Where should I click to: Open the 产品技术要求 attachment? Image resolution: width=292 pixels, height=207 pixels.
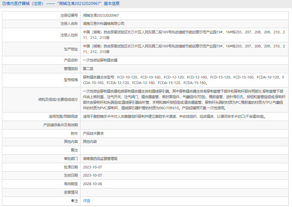tap(93, 133)
